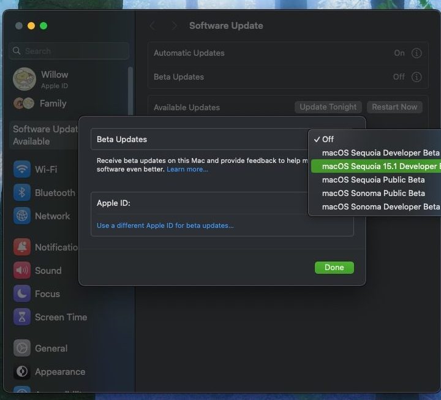
Task: Click the Beta Updates info icon
Action: click(x=417, y=77)
